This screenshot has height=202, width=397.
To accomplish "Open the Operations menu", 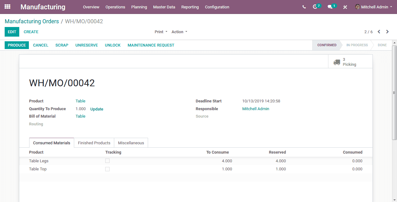I will [115, 7].
